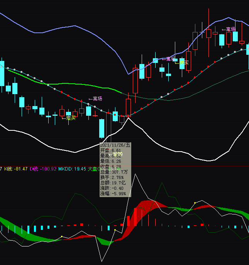Click the leftmost cyan candlestick on the chart
The image size is (249, 265).
tap(2, 73)
